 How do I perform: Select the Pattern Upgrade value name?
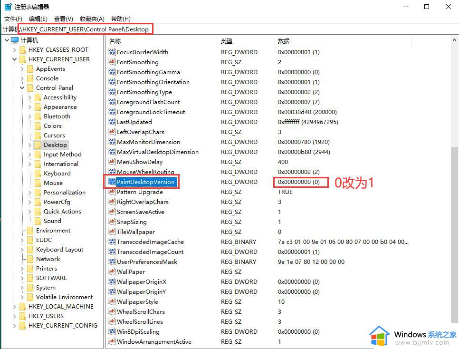pos(140,192)
